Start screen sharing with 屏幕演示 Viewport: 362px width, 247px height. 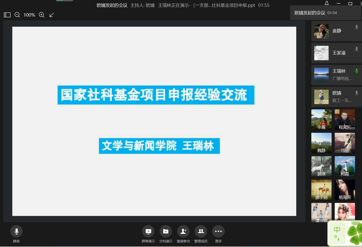pyautogui.click(x=148, y=232)
